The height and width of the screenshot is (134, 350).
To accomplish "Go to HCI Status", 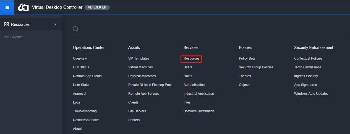I will tap(81, 67).
